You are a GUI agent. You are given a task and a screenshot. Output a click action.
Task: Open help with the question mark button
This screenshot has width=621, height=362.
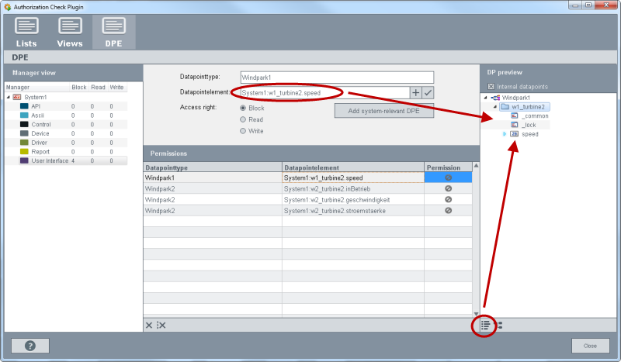click(x=30, y=346)
